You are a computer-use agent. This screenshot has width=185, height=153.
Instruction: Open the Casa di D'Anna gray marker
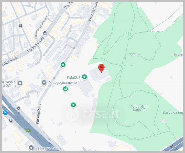click(x=20, y=83)
